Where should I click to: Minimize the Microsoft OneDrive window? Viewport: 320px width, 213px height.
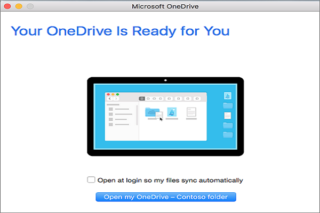pos(19,6)
